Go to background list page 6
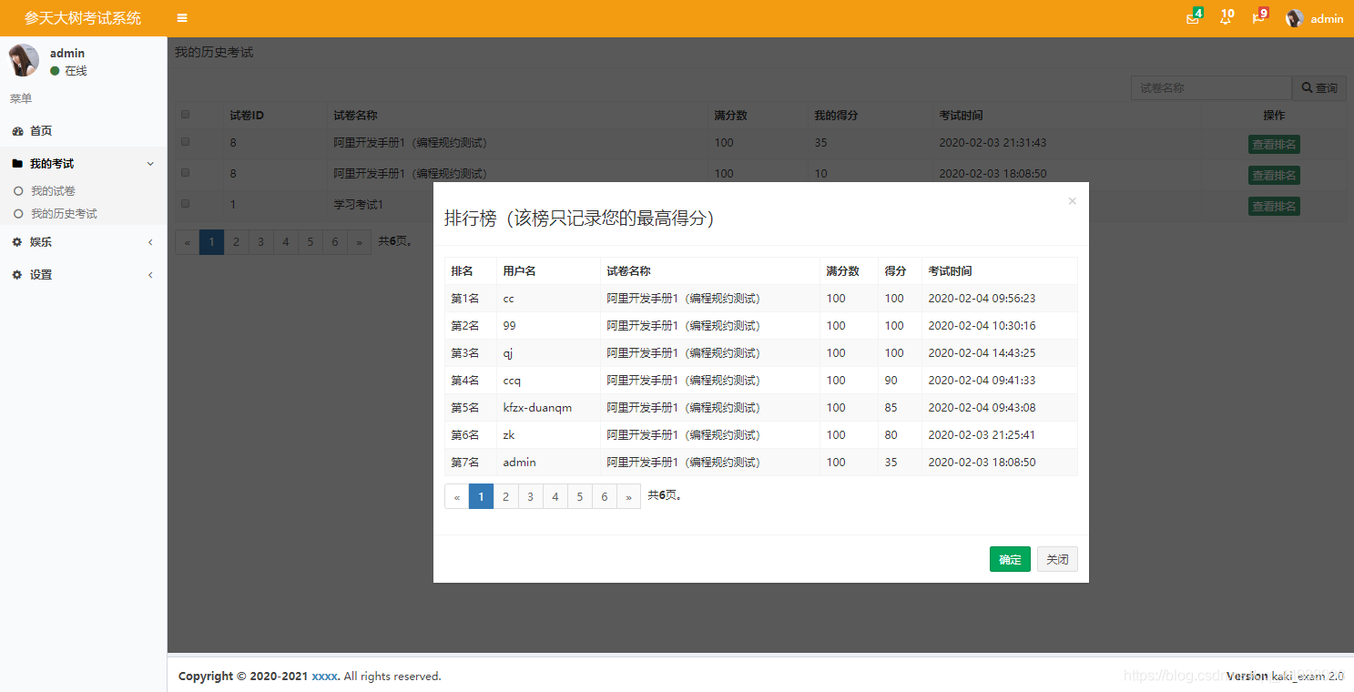 click(334, 241)
